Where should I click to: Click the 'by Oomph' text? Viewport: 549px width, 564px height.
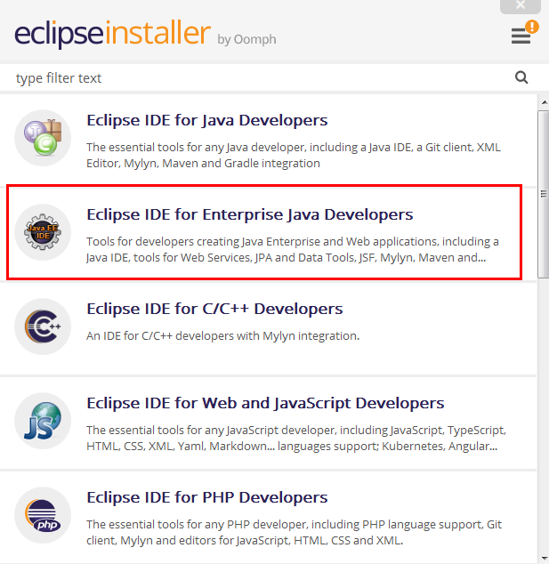[x=246, y=39]
